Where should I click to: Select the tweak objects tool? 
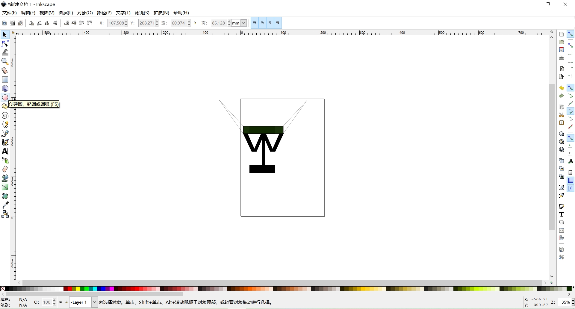5,53
